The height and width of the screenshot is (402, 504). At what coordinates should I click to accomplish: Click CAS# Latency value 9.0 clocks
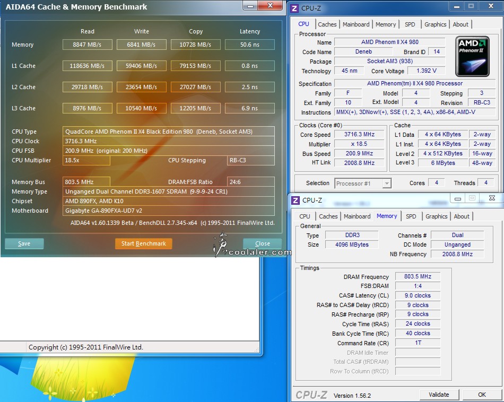click(418, 295)
